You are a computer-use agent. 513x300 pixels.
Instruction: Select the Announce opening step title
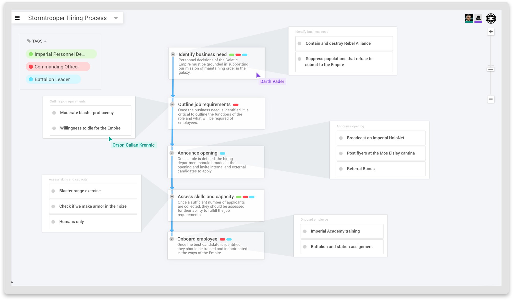click(x=198, y=153)
